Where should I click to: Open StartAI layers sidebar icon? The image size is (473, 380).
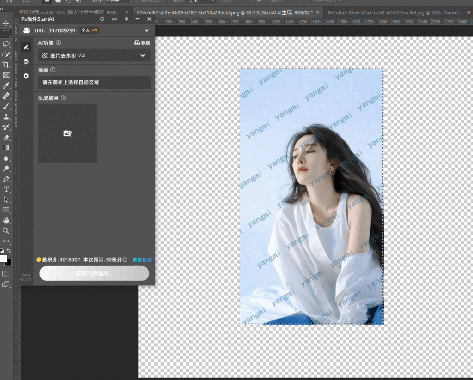26,61
